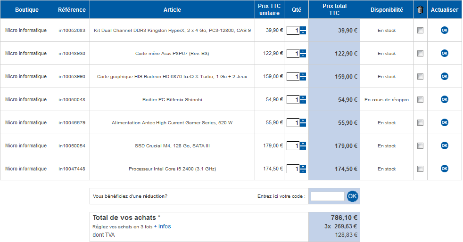Click quantity field for Antec Alimentation row

pos(293,123)
